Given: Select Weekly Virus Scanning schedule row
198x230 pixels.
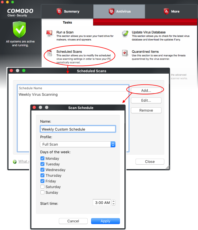Looking at the screenshot, I should point(73,95).
